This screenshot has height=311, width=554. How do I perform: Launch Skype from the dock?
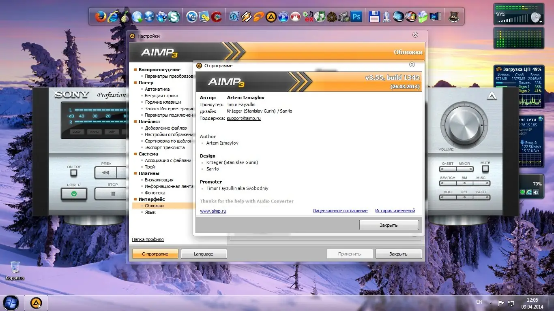tap(174, 17)
